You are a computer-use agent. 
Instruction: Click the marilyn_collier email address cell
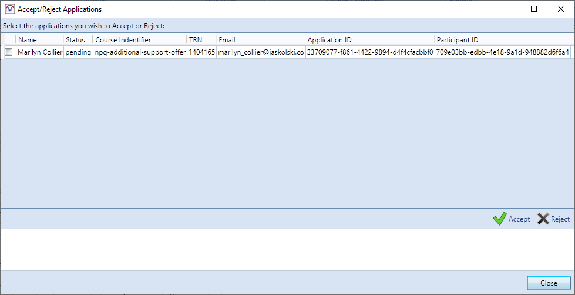[x=261, y=52]
